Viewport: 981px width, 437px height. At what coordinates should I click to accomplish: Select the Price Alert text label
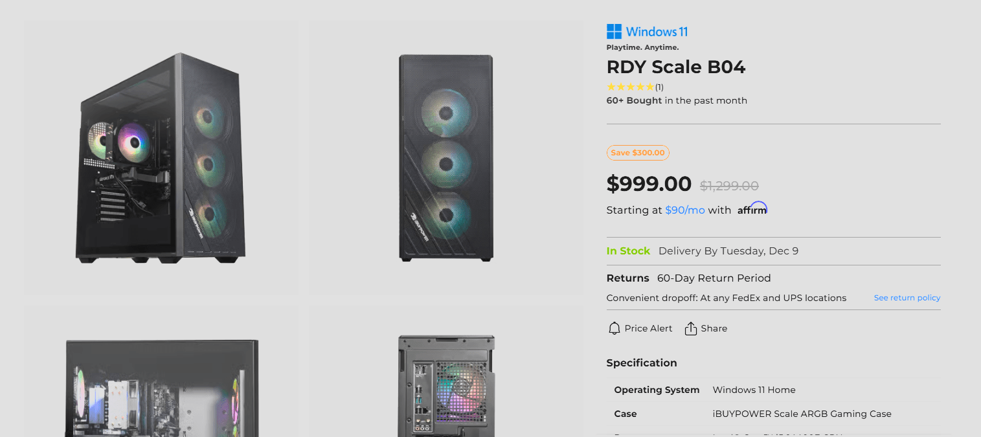648,328
